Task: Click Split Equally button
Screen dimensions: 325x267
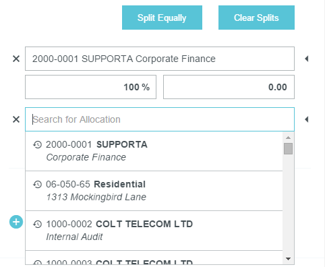Action: [x=162, y=18]
